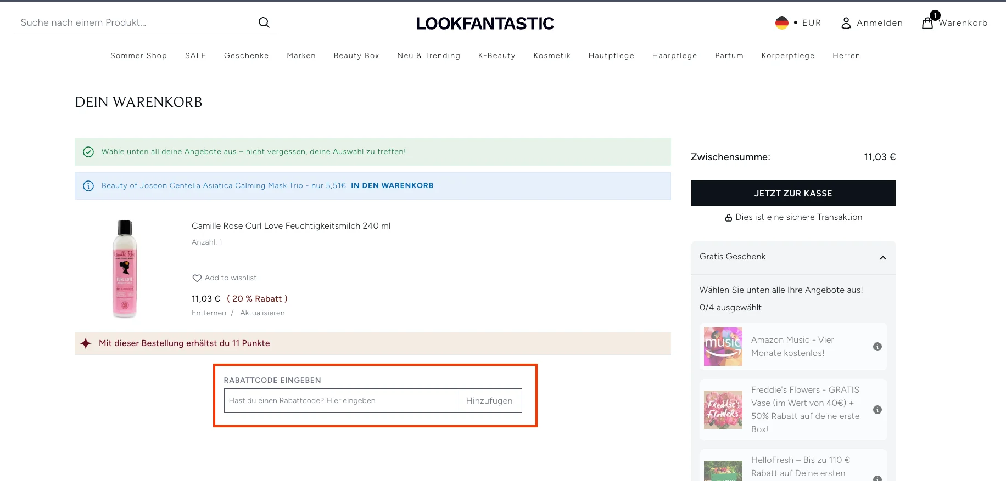Open the Beauty Box menu
This screenshot has height=481, width=1006.
(356, 55)
